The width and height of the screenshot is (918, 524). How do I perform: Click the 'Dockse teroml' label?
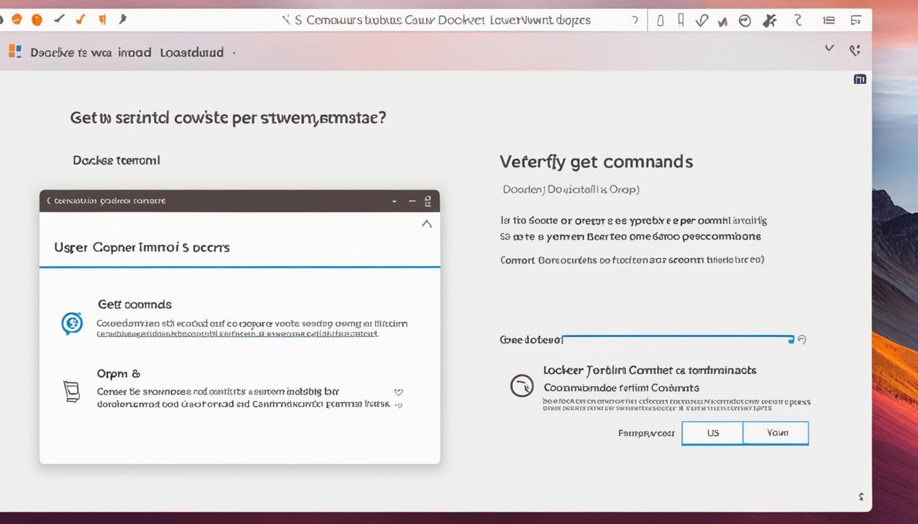pos(116,160)
